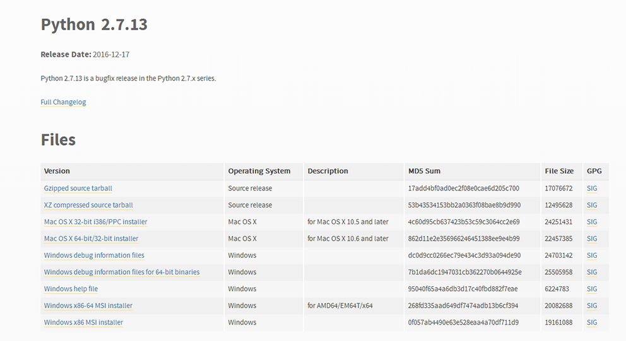
Task: Select 'for AMD64/EM64T/x64' description
Action: point(340,306)
